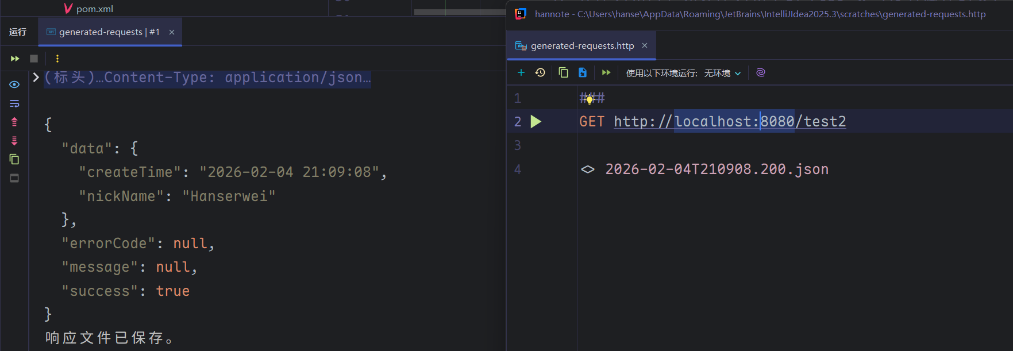
Task: Run the GET request on line 2
Action: tap(536, 122)
